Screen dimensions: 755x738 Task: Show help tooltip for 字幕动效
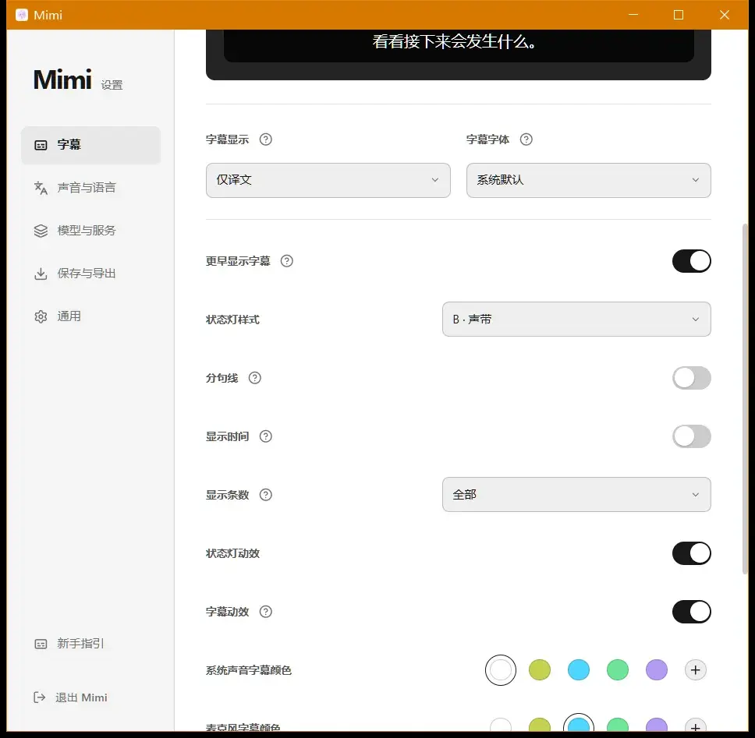266,612
